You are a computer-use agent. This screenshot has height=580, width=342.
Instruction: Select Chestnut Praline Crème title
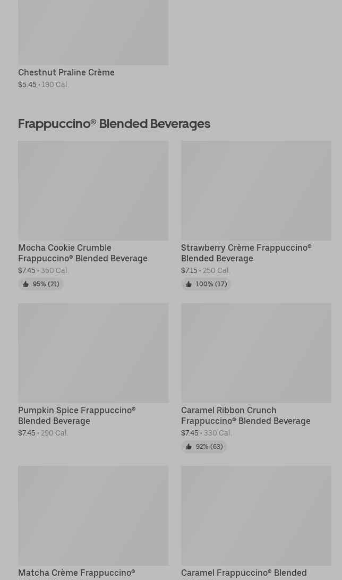(66, 72)
